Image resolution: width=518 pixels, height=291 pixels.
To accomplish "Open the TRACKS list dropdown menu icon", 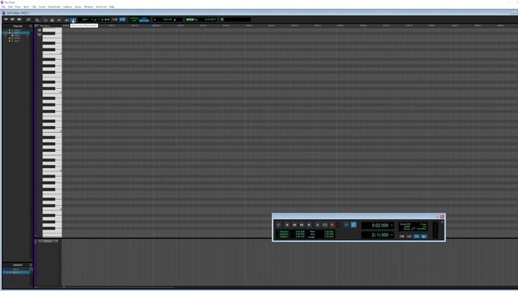I will click(x=31, y=26).
